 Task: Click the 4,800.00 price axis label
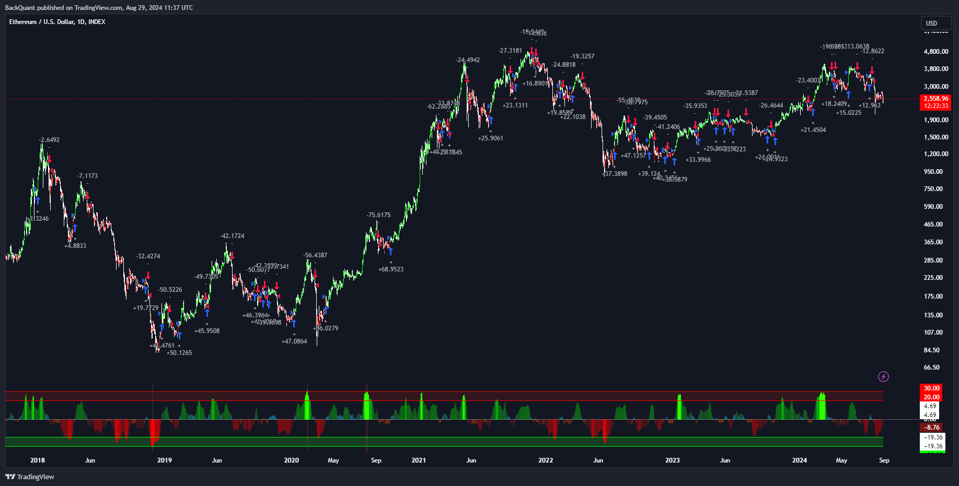tap(936, 52)
